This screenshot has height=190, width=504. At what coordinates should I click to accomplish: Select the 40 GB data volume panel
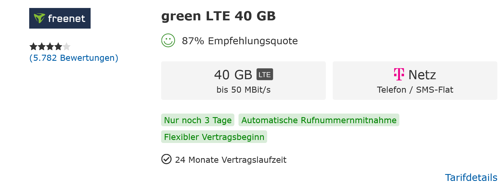point(243,80)
